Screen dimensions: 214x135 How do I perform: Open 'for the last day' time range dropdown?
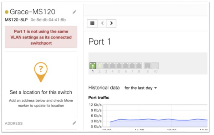tap(141, 88)
